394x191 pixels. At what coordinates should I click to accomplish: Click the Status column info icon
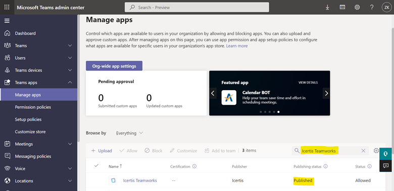click(369, 166)
